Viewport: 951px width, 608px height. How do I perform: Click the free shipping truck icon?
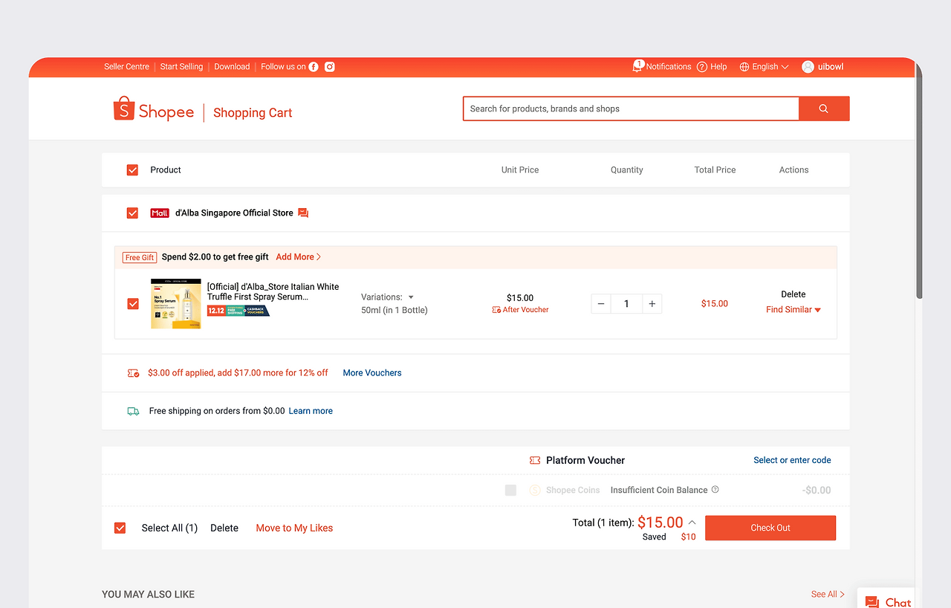133,411
